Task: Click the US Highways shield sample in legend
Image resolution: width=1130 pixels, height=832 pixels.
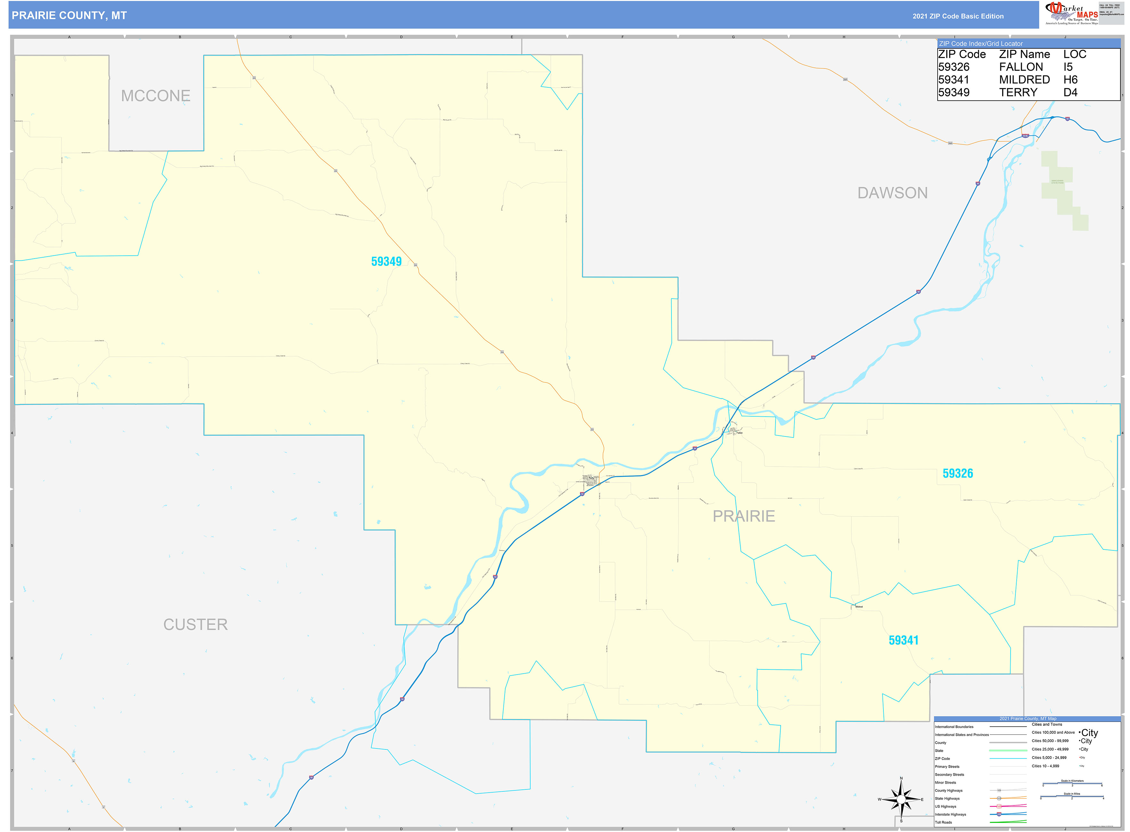Action: (x=999, y=807)
